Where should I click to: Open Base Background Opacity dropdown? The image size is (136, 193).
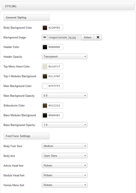point(65,125)
